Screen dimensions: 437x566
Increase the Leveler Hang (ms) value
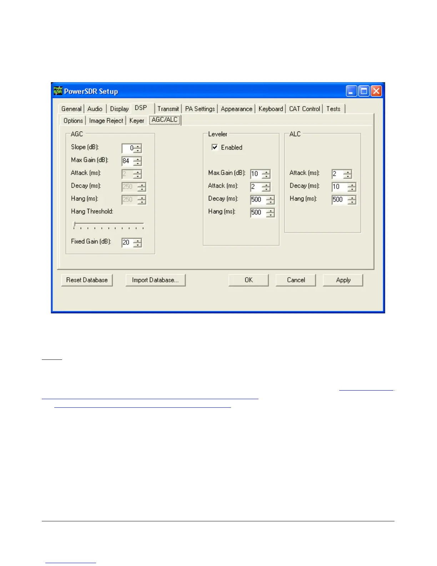pyautogui.click(x=271, y=210)
